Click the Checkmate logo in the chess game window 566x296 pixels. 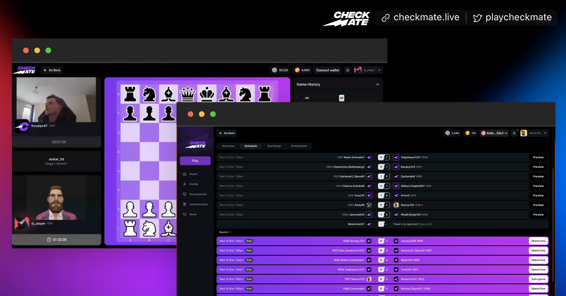(x=25, y=70)
